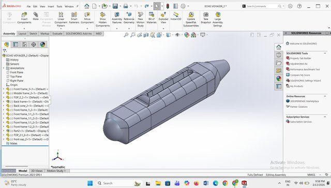Open the DimXpertManager tab icon
Viewport: 331px width, 188px height.
pyautogui.click(x=34, y=45)
